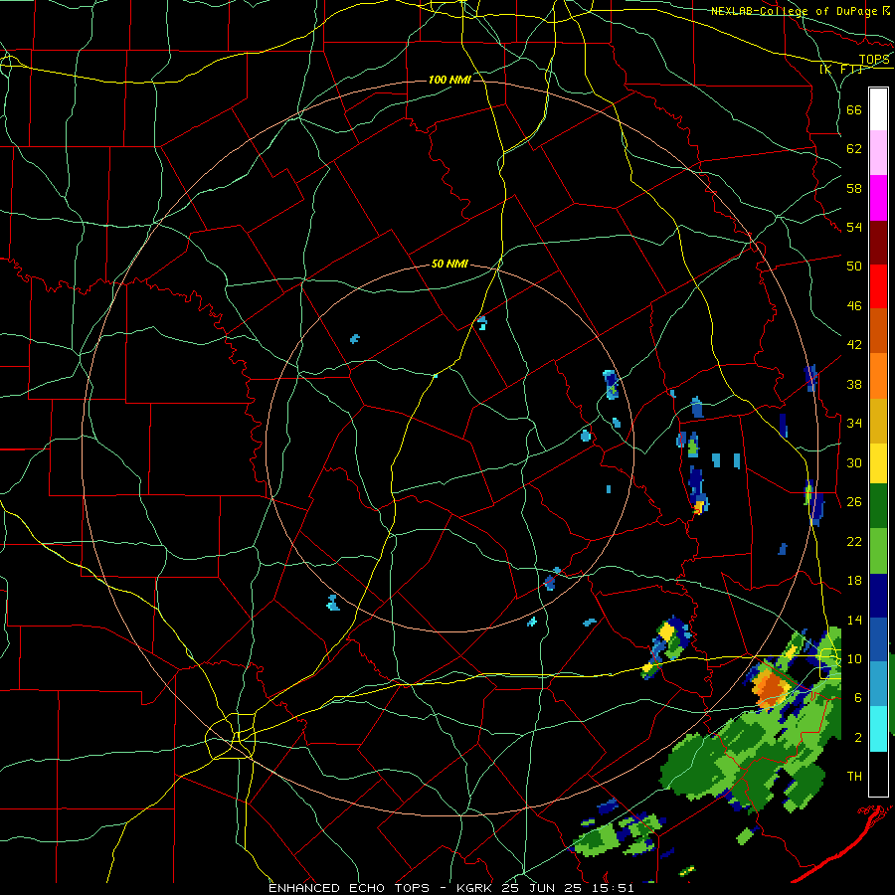Viewport: 895px width, 895px height.
Task: Click the legend value 66
Action: (854, 110)
